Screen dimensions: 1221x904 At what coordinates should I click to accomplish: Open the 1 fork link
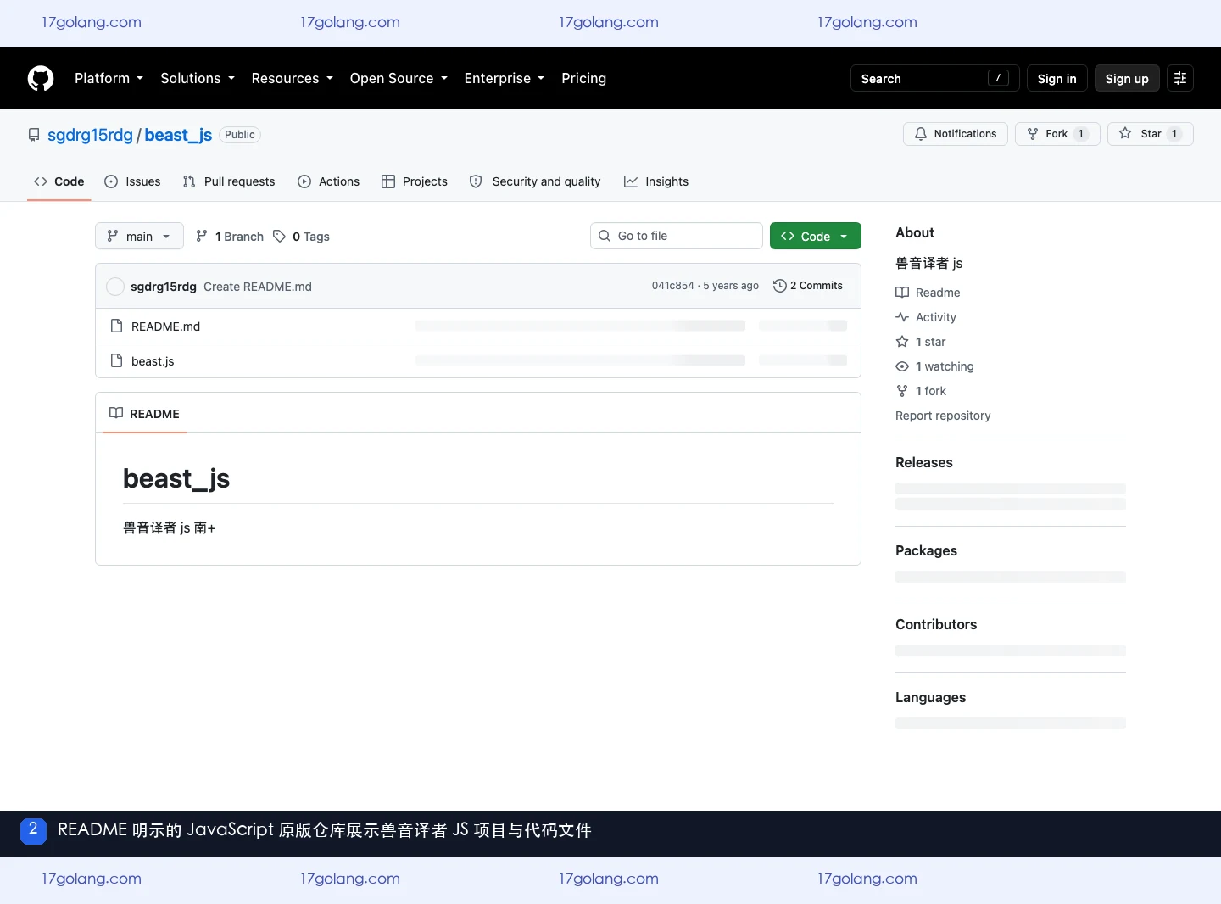pyautogui.click(x=921, y=391)
